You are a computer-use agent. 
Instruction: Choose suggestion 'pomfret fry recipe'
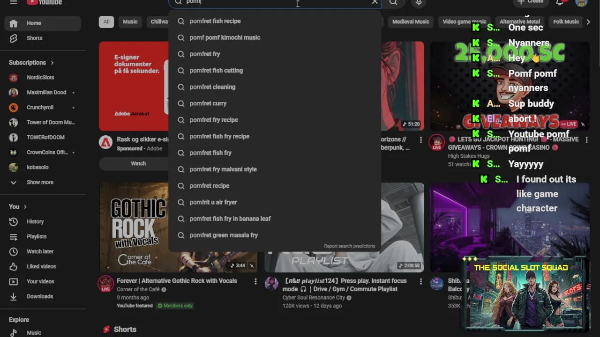coord(275,120)
